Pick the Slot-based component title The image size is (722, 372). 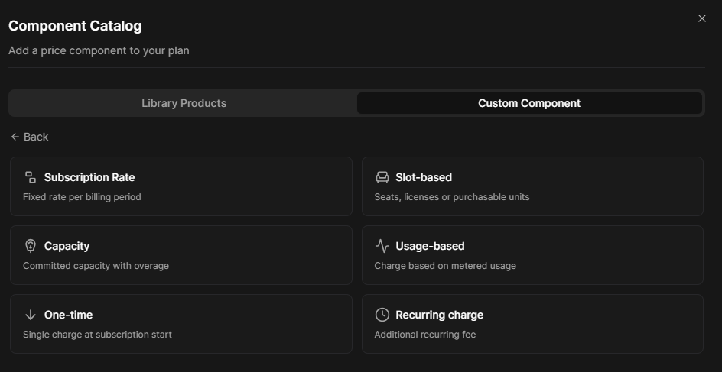[424, 177]
